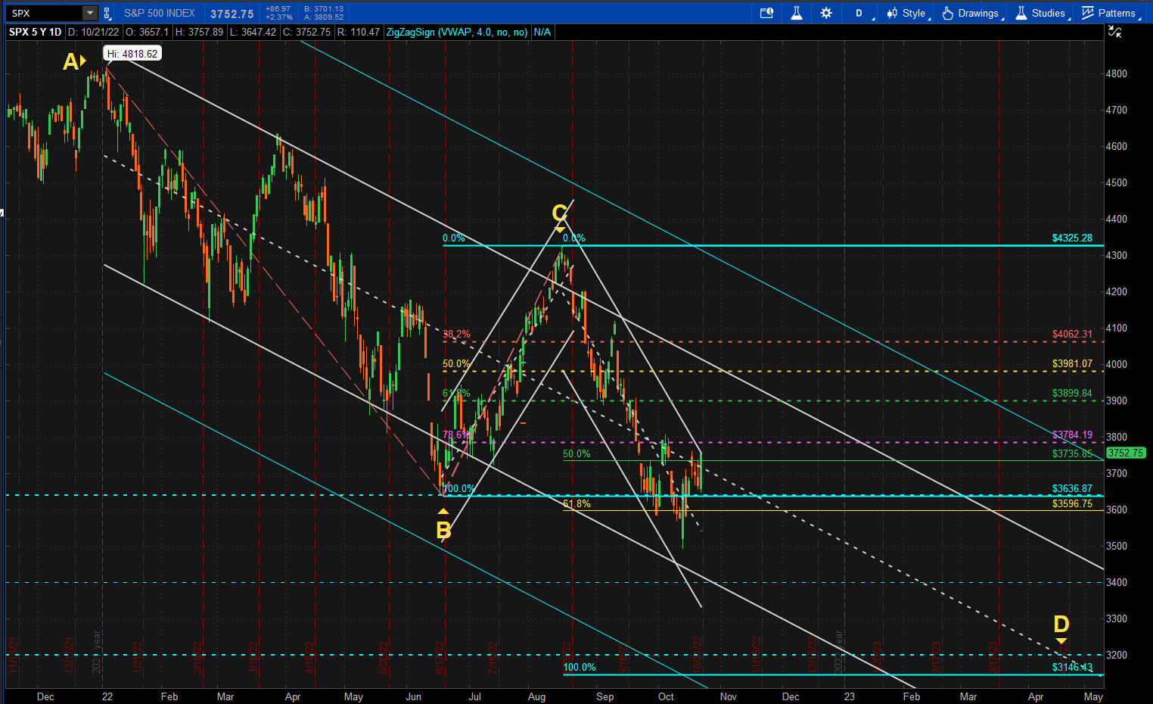Open the symbol info card icon
Screen dimensions: 1153x704
(766, 13)
